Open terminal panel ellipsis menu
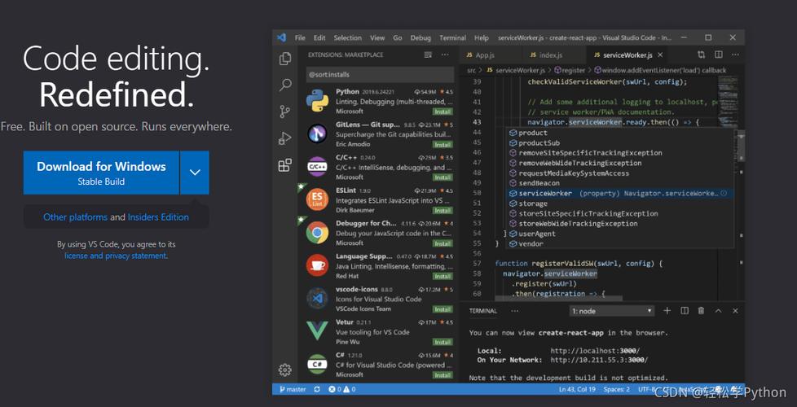This screenshot has width=797, height=407. (x=514, y=311)
